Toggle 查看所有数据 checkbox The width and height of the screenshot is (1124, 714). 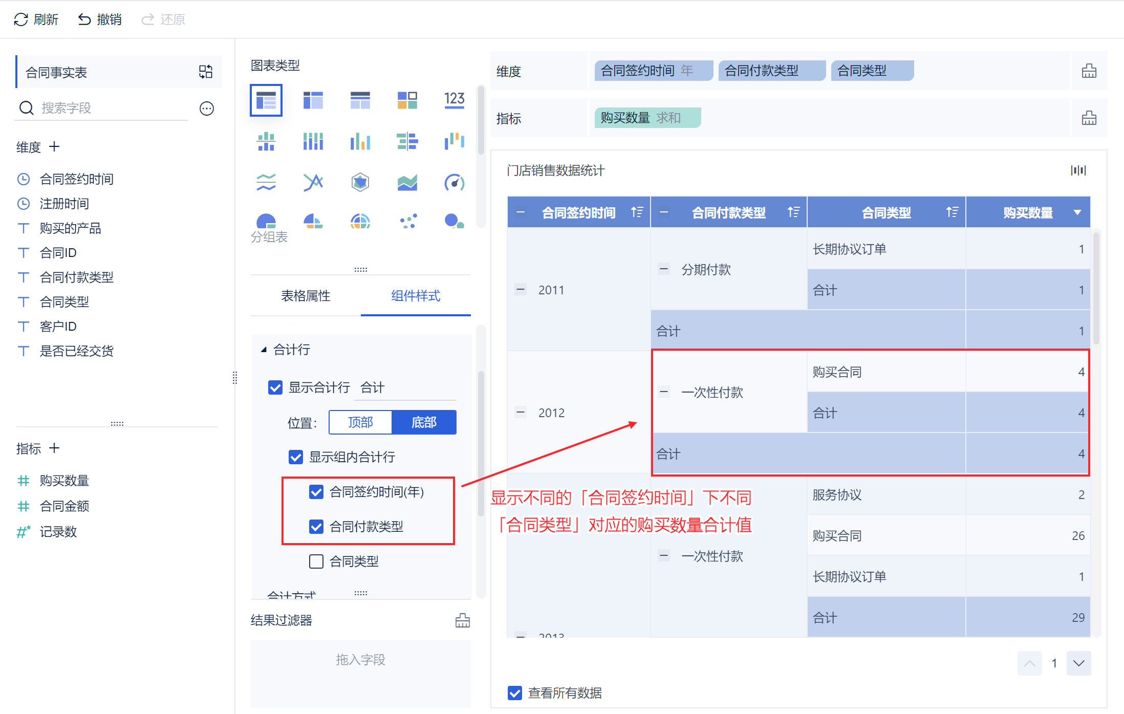tap(515, 693)
